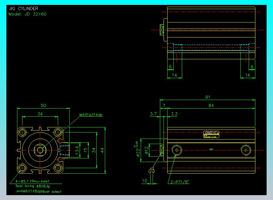Screen dimensions: 273x200
Task: Click the CHELIC nameplate on the cylinder body
Action: (x=211, y=135)
